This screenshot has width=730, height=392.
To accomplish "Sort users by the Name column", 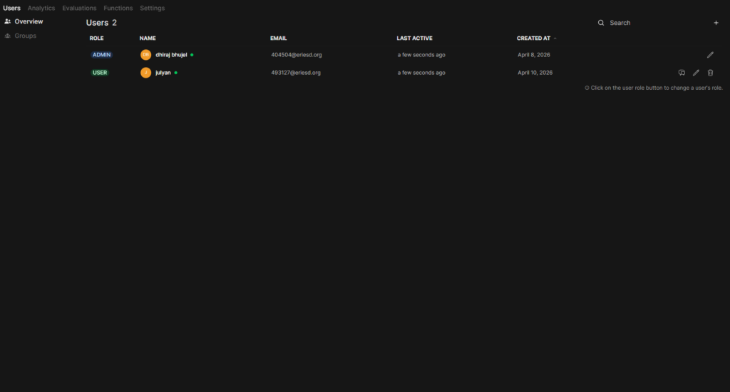I will pos(148,38).
